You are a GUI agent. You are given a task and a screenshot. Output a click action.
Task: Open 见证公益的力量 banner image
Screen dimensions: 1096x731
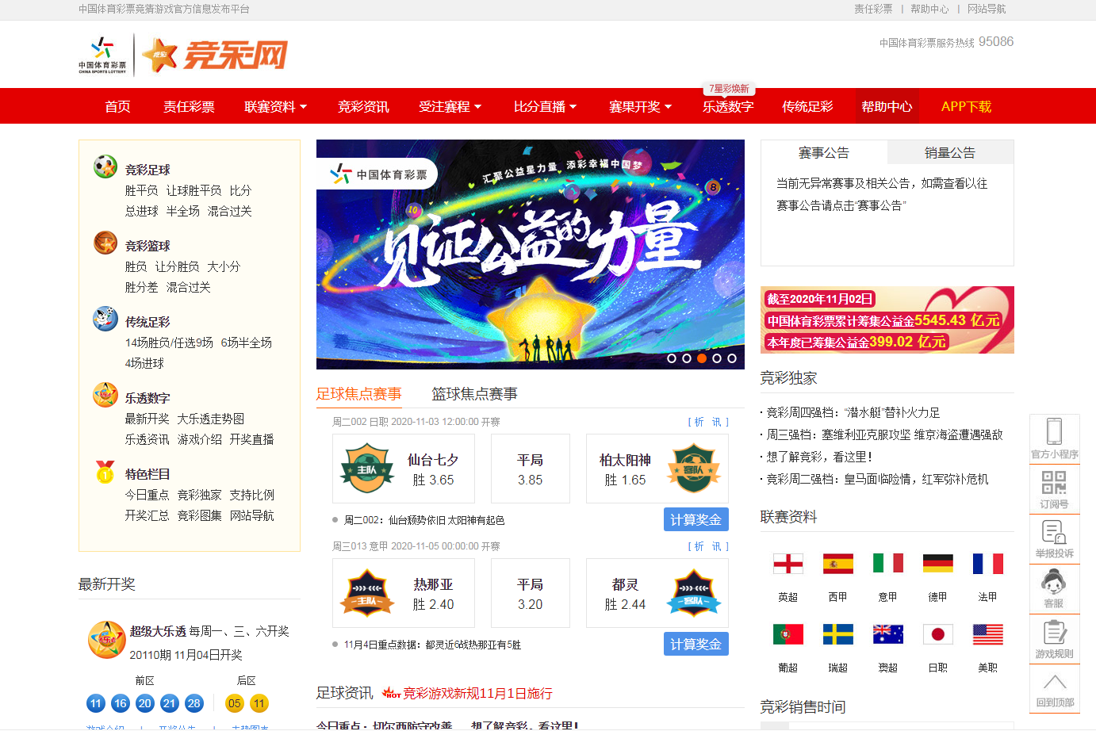(x=531, y=255)
